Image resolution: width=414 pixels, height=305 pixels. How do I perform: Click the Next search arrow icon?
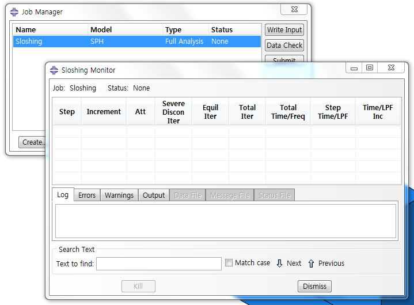click(x=279, y=263)
